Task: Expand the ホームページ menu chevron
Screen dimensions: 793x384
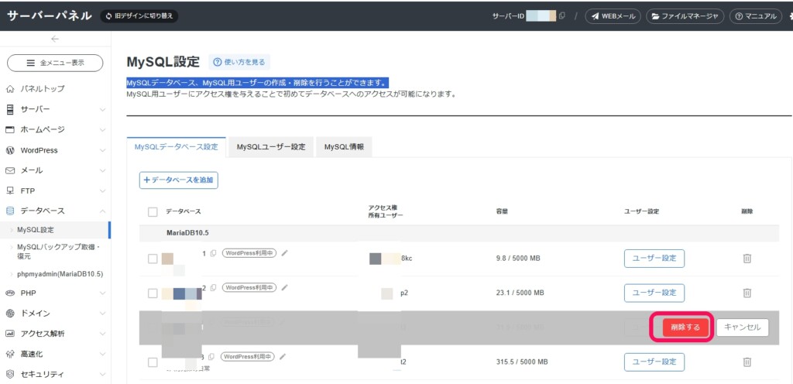Action: [103, 130]
